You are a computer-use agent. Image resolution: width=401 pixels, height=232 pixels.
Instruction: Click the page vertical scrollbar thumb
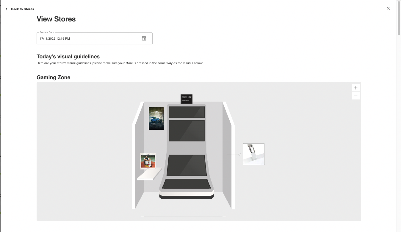(x=399, y=18)
